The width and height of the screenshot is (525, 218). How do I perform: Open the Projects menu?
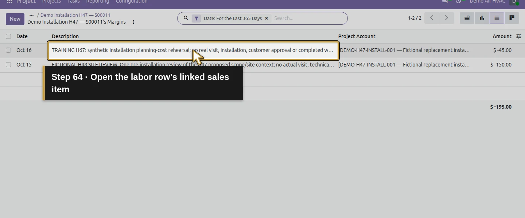51,1
